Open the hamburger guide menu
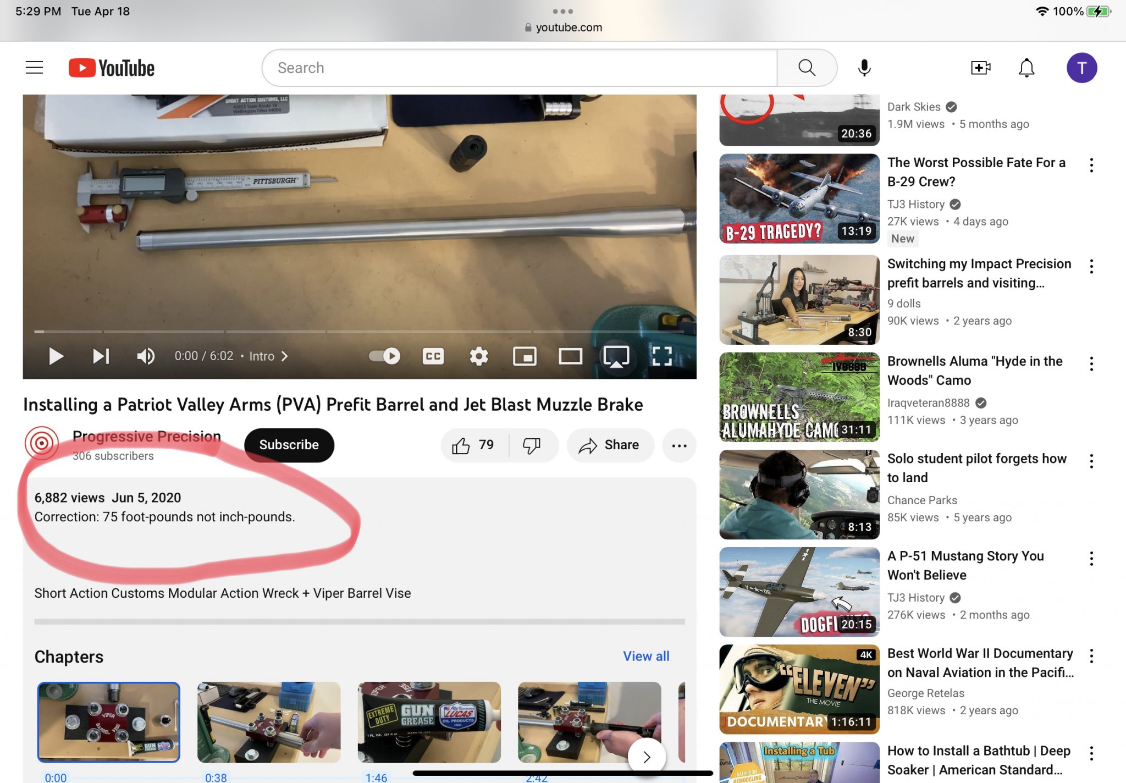1126x783 pixels. [x=34, y=68]
